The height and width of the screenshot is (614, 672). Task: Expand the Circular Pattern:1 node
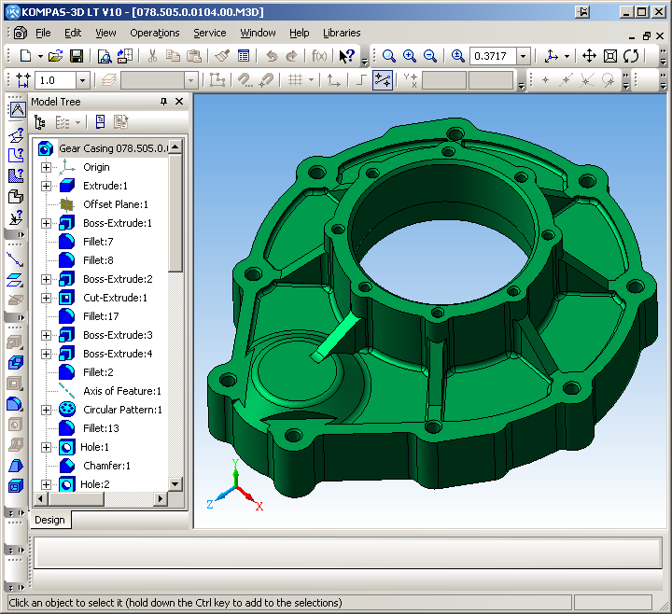pos(47,410)
